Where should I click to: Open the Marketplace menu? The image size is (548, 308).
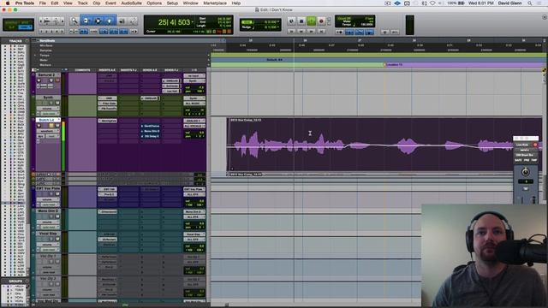click(215, 3)
